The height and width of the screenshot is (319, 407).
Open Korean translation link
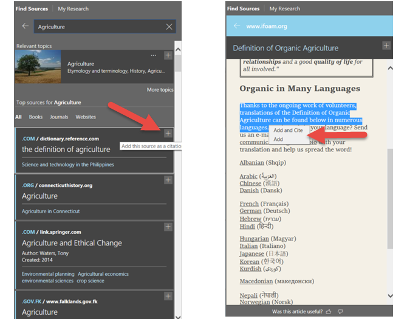click(x=250, y=262)
